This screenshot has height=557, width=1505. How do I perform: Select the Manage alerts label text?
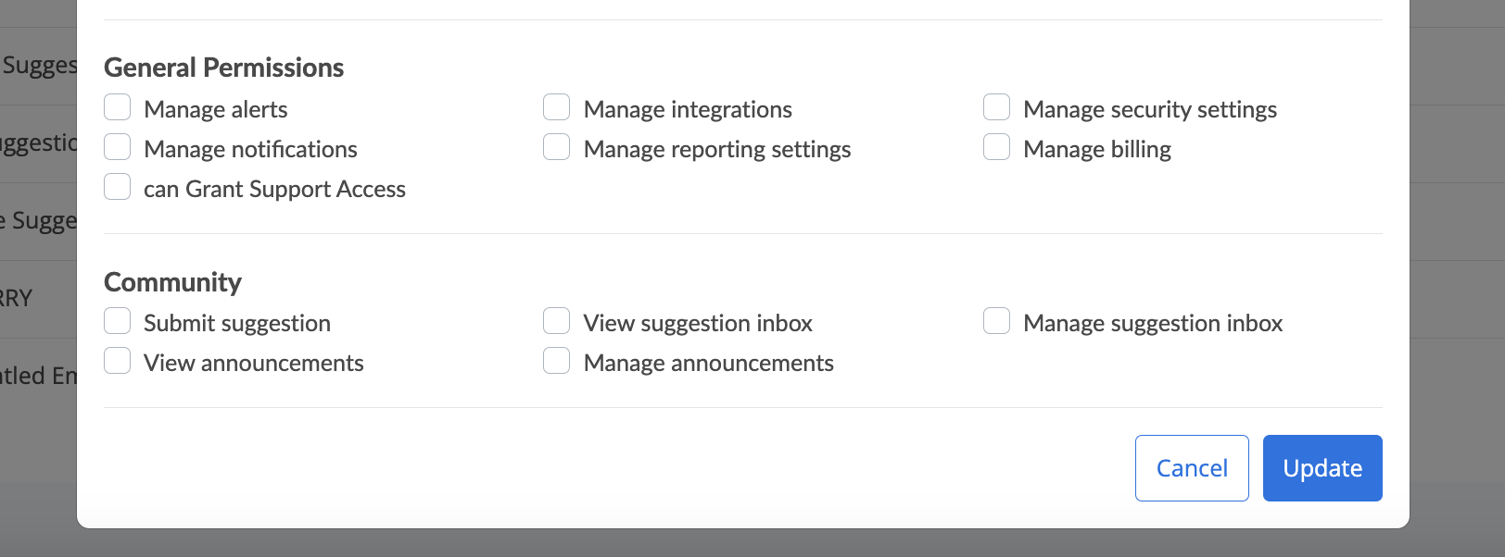[x=215, y=108]
